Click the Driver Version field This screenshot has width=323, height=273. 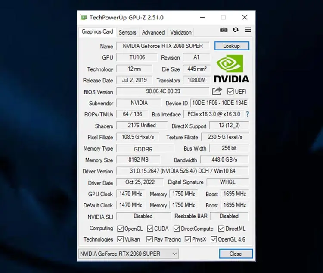[183, 171]
